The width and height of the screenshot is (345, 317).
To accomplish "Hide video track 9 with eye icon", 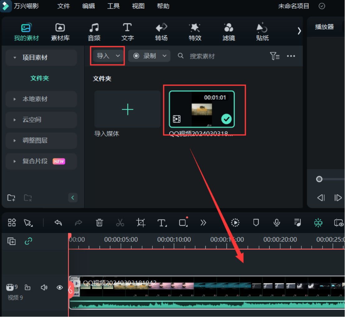I will tap(60, 287).
